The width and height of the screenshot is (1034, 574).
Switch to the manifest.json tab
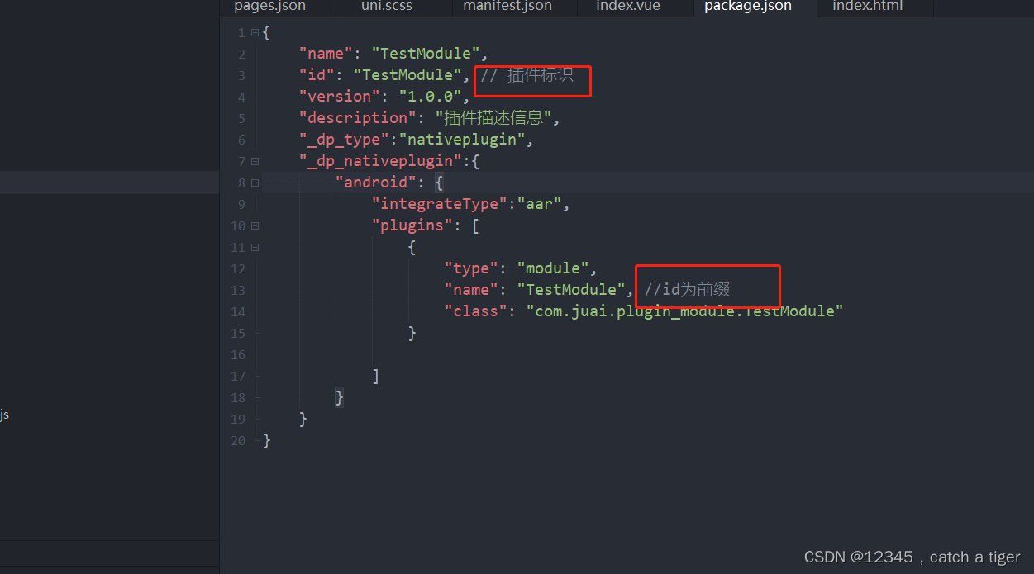[507, 7]
